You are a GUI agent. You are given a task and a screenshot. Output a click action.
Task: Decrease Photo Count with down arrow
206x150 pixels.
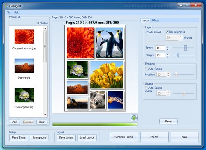click(x=180, y=39)
